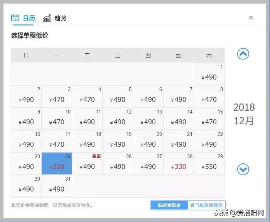Switch to the 日历 tab
The width and height of the screenshot is (270, 222).
(x=23, y=18)
